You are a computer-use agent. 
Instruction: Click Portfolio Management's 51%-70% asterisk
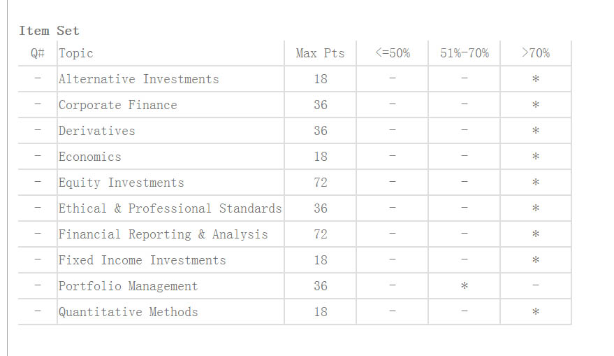coord(464,287)
